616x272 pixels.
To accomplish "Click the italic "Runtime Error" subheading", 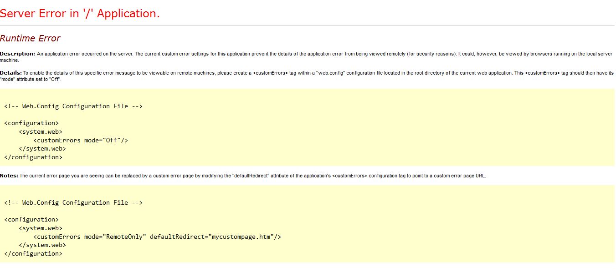I will click(x=30, y=38).
